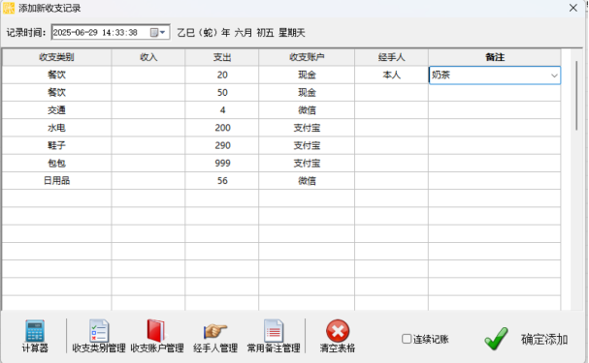Image resolution: width=589 pixels, height=363 pixels.
Task: Select the 包包 category cell
Action: click(56, 163)
